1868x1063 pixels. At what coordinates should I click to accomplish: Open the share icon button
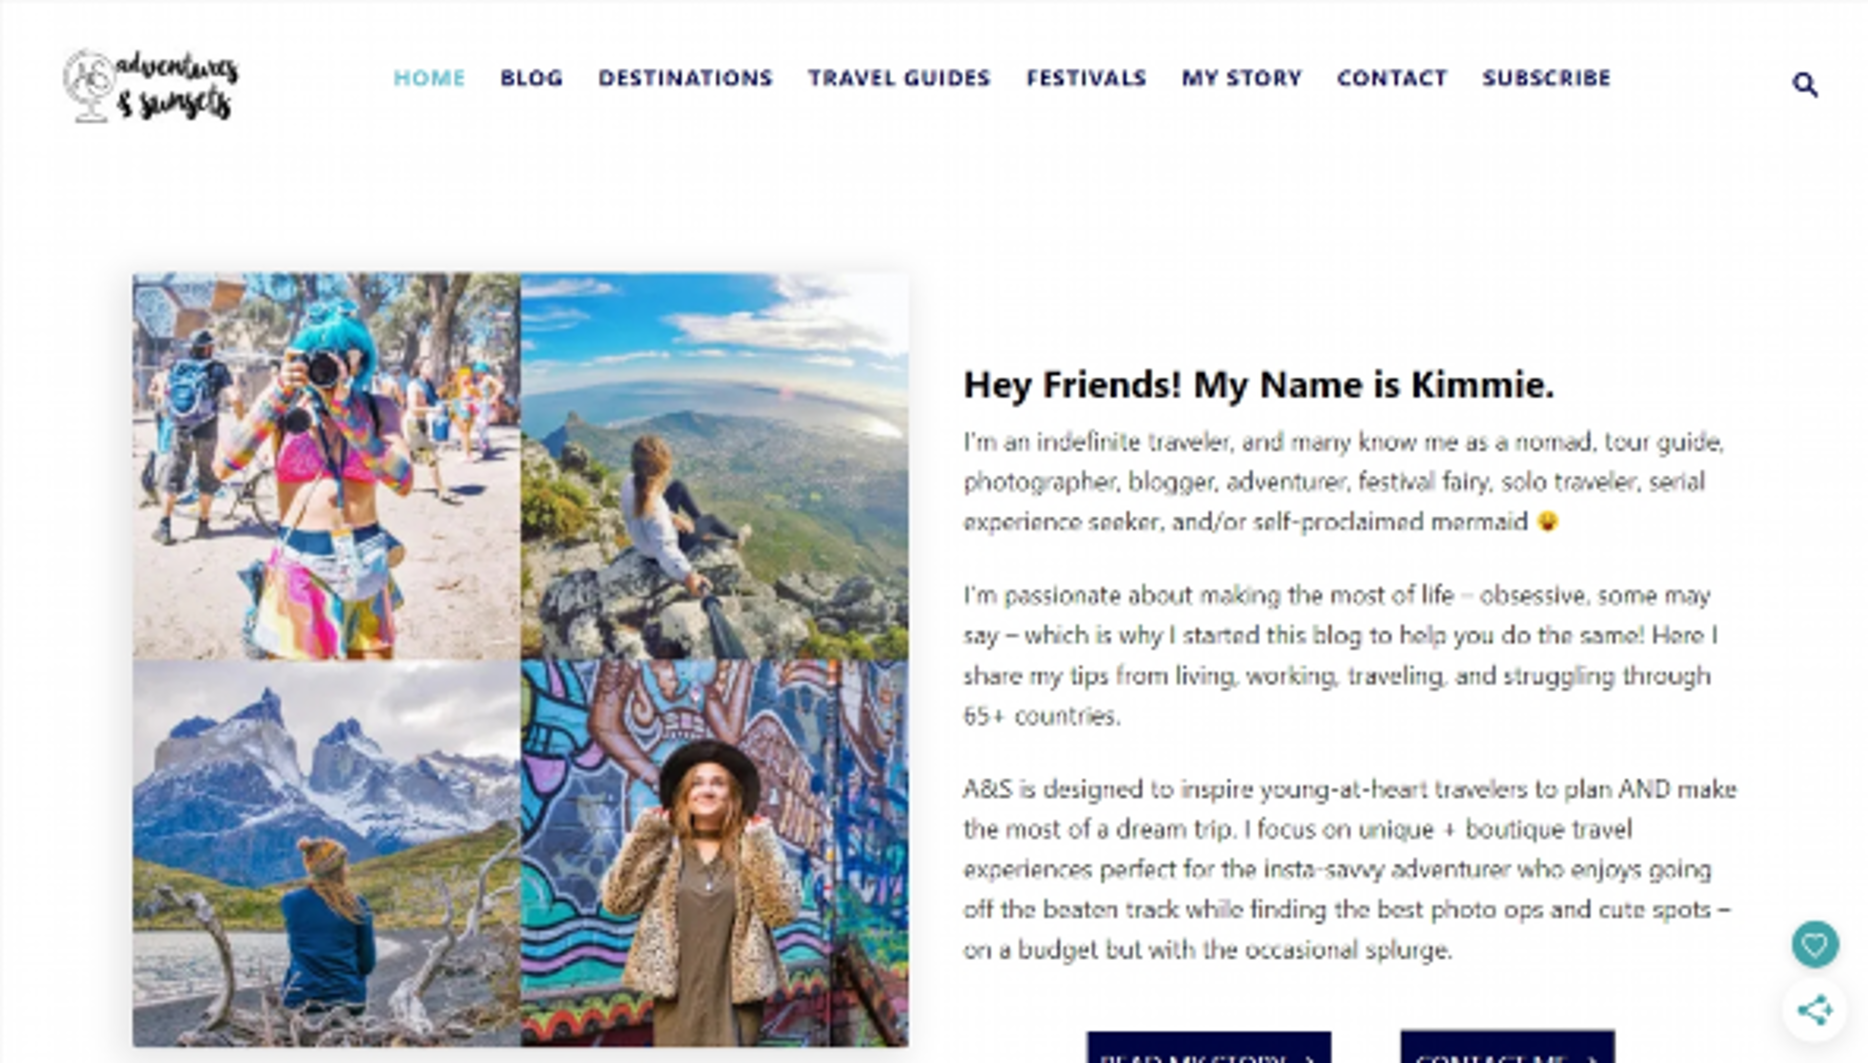click(x=1814, y=1010)
